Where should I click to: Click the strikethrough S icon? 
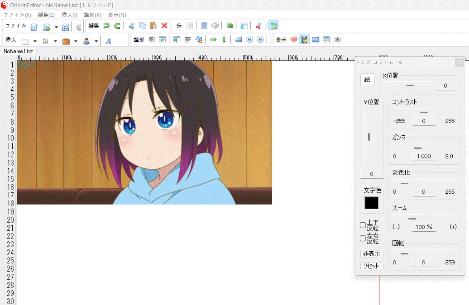pyautogui.click(x=179, y=26)
